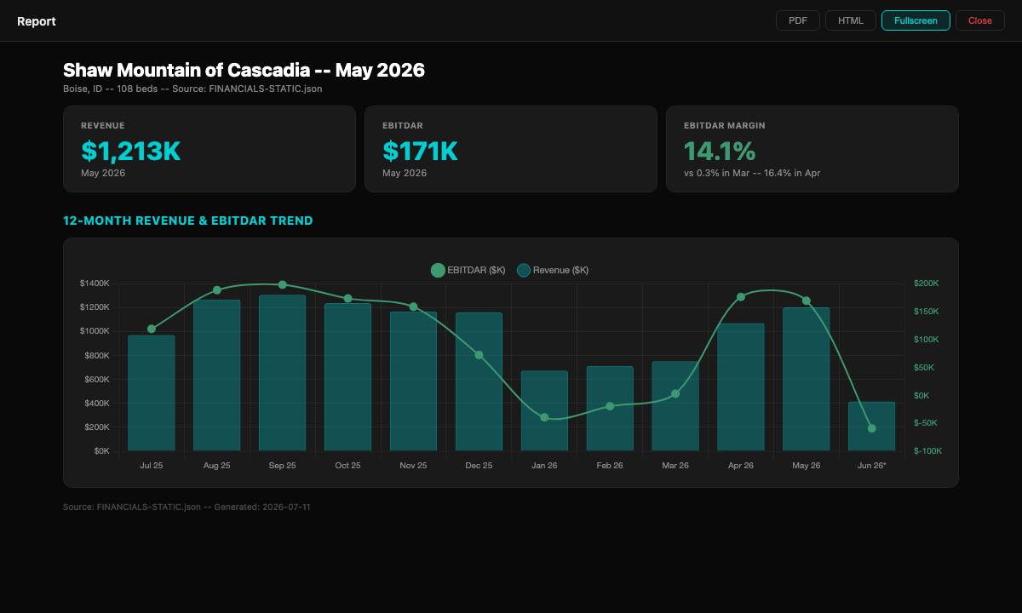Select the May 26 revenue bar
Image resolution: width=1022 pixels, height=613 pixels.
click(807, 379)
